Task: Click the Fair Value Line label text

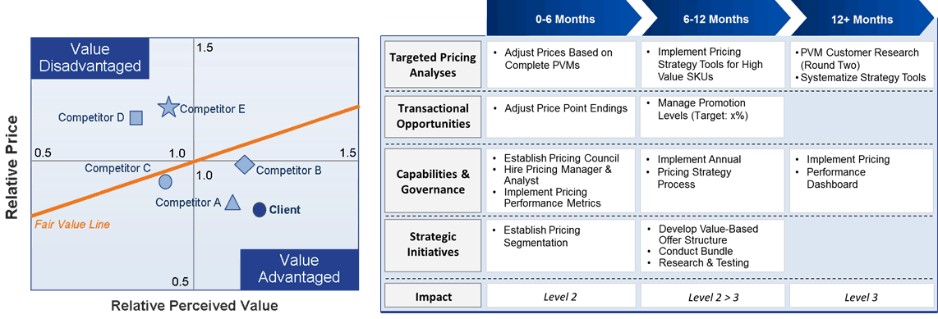Action: coord(72,226)
